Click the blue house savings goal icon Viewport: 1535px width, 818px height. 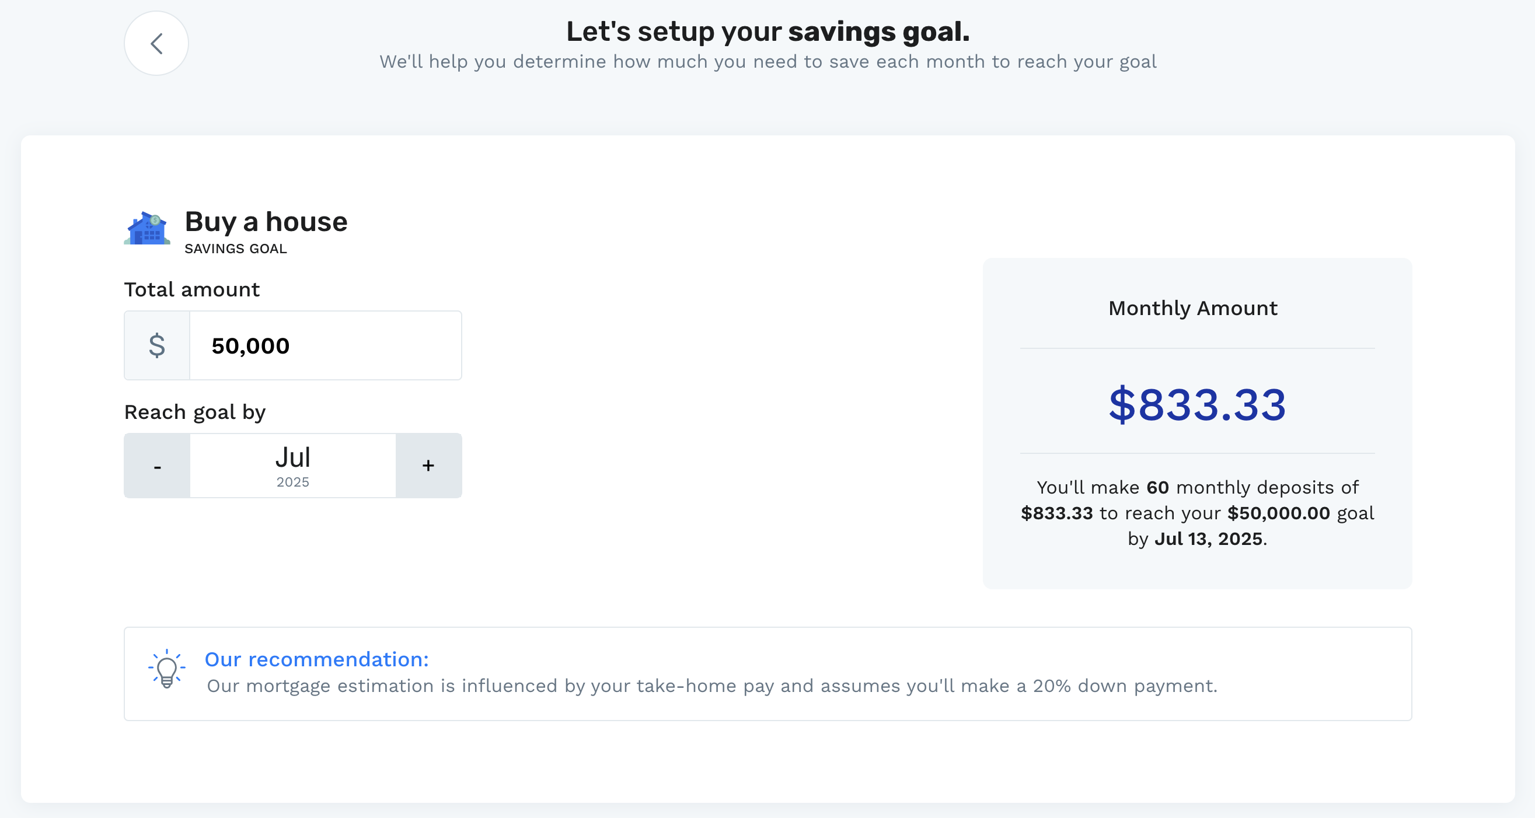(147, 228)
